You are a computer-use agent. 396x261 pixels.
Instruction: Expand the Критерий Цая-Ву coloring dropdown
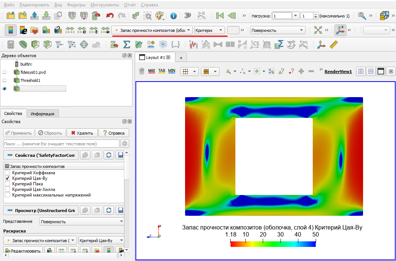pyautogui.click(x=101, y=241)
